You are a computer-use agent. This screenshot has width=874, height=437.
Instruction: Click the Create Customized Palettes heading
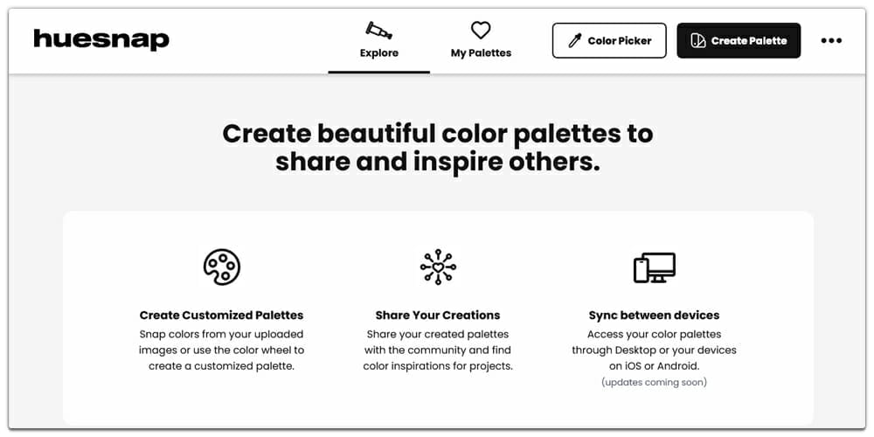[x=221, y=316]
